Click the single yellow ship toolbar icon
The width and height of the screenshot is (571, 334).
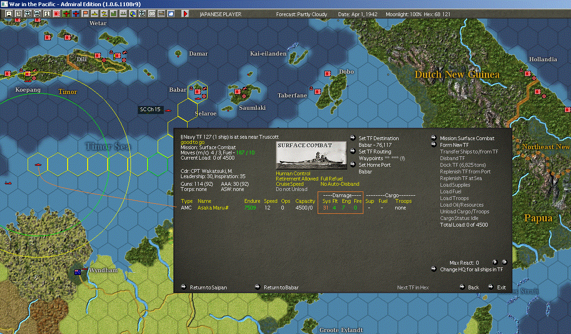tap(95, 14)
